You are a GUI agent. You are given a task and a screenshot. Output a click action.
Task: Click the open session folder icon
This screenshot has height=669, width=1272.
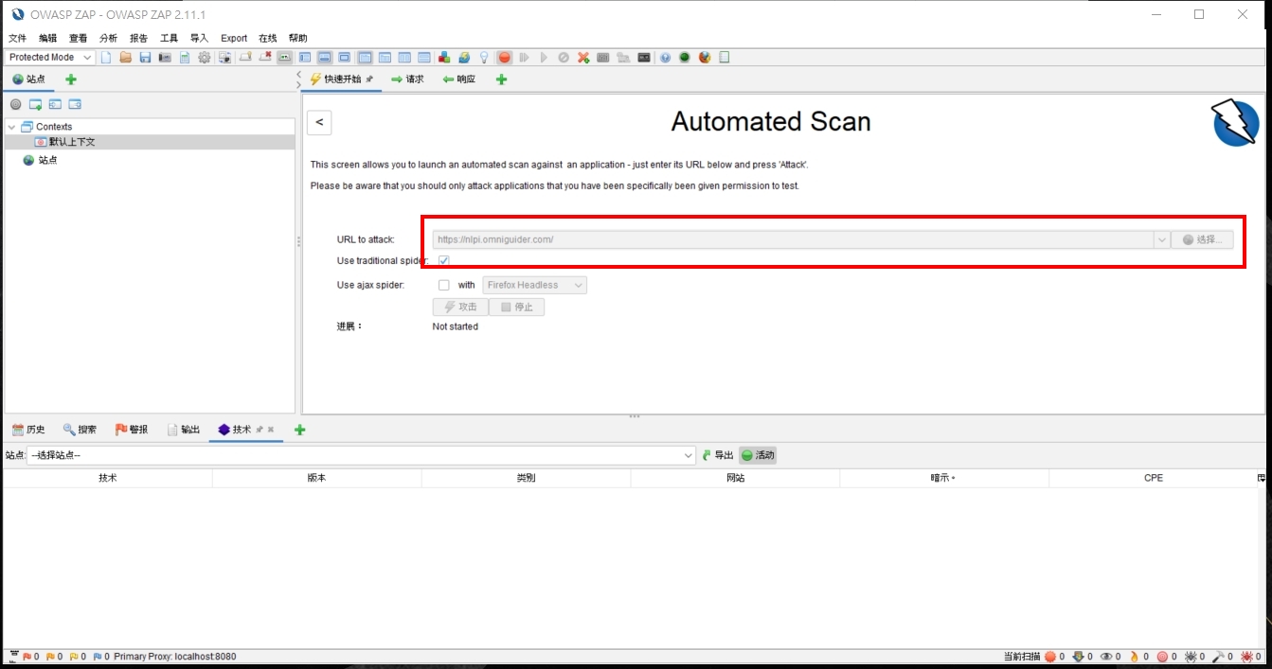coord(126,57)
